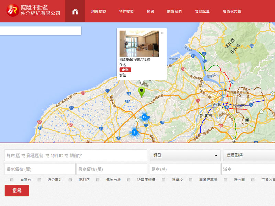Select 物件搜尋 in the navigation bar
Viewport: 275px width, 206px height.
click(x=126, y=11)
